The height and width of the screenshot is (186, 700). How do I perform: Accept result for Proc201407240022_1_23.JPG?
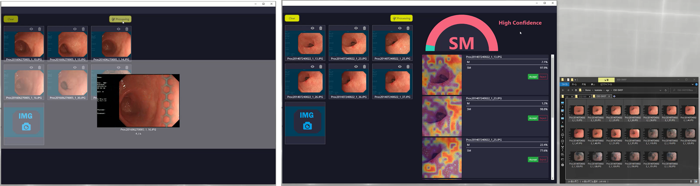(533, 118)
